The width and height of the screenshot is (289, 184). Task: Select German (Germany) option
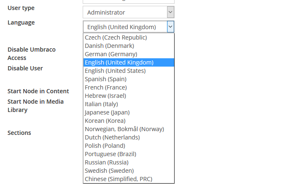[111, 54]
